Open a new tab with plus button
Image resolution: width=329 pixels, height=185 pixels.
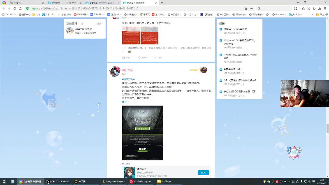tap(162, 3)
